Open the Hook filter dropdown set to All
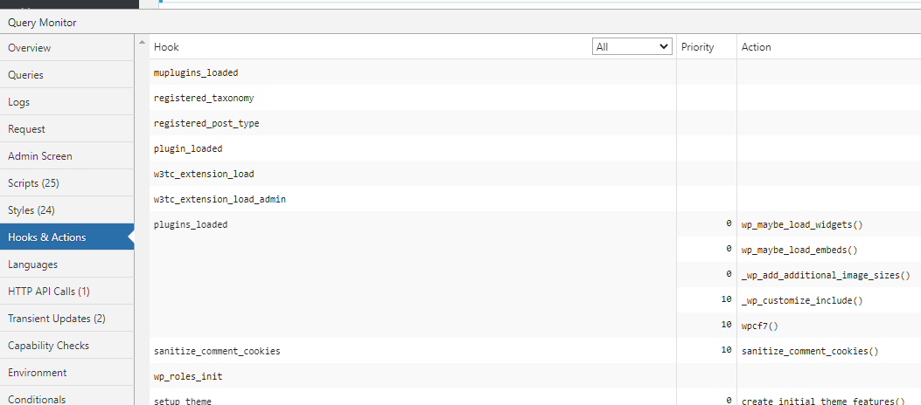Viewport: 921px width, 405px height. [x=632, y=47]
